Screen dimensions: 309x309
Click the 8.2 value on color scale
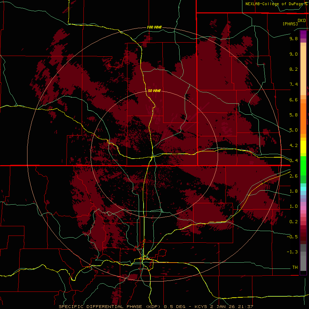(x=294, y=69)
